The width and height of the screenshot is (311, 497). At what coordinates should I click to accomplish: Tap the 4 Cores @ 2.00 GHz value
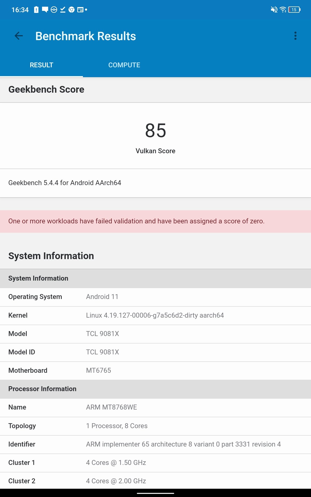point(116,481)
